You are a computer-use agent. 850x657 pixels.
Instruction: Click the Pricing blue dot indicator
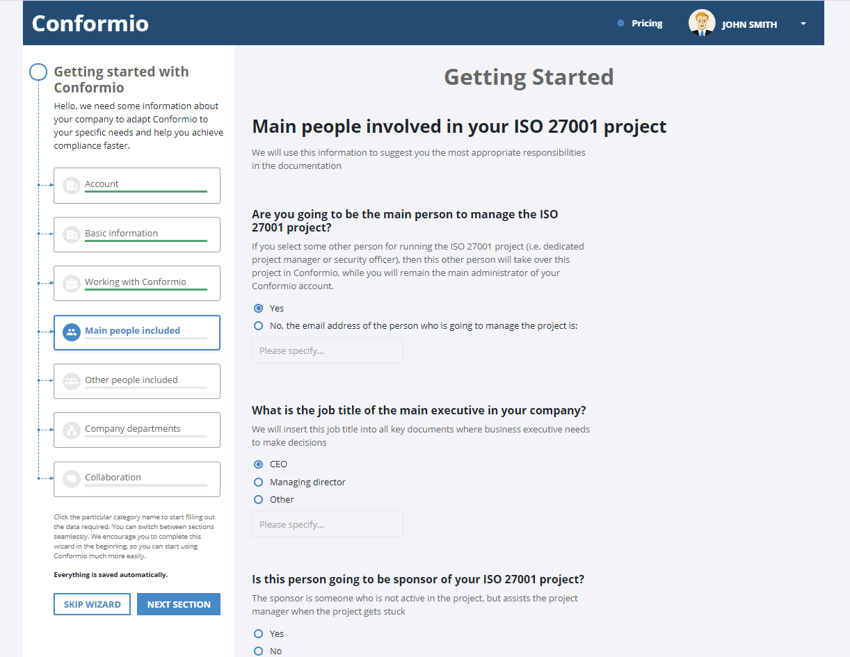(620, 24)
